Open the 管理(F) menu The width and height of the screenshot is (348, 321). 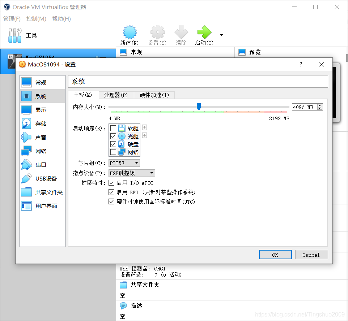(12, 19)
